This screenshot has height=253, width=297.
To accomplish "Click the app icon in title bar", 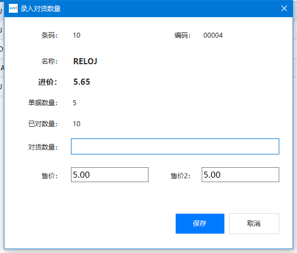I will [13, 8].
